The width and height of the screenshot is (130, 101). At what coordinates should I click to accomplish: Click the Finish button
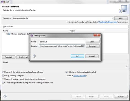point(106,97)
